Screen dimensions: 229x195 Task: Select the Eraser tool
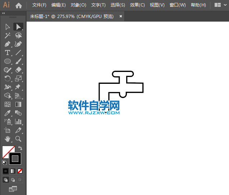tap(18, 70)
